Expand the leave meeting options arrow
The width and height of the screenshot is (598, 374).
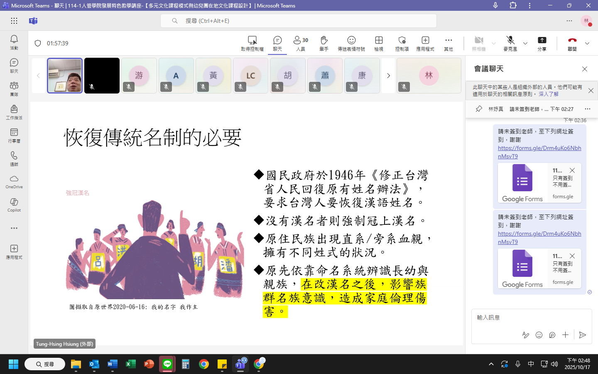click(587, 43)
